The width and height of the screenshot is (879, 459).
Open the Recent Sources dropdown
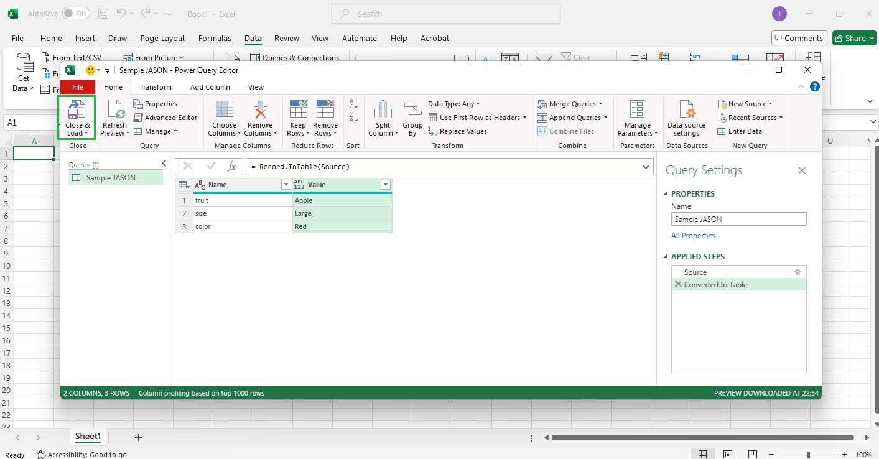(750, 118)
